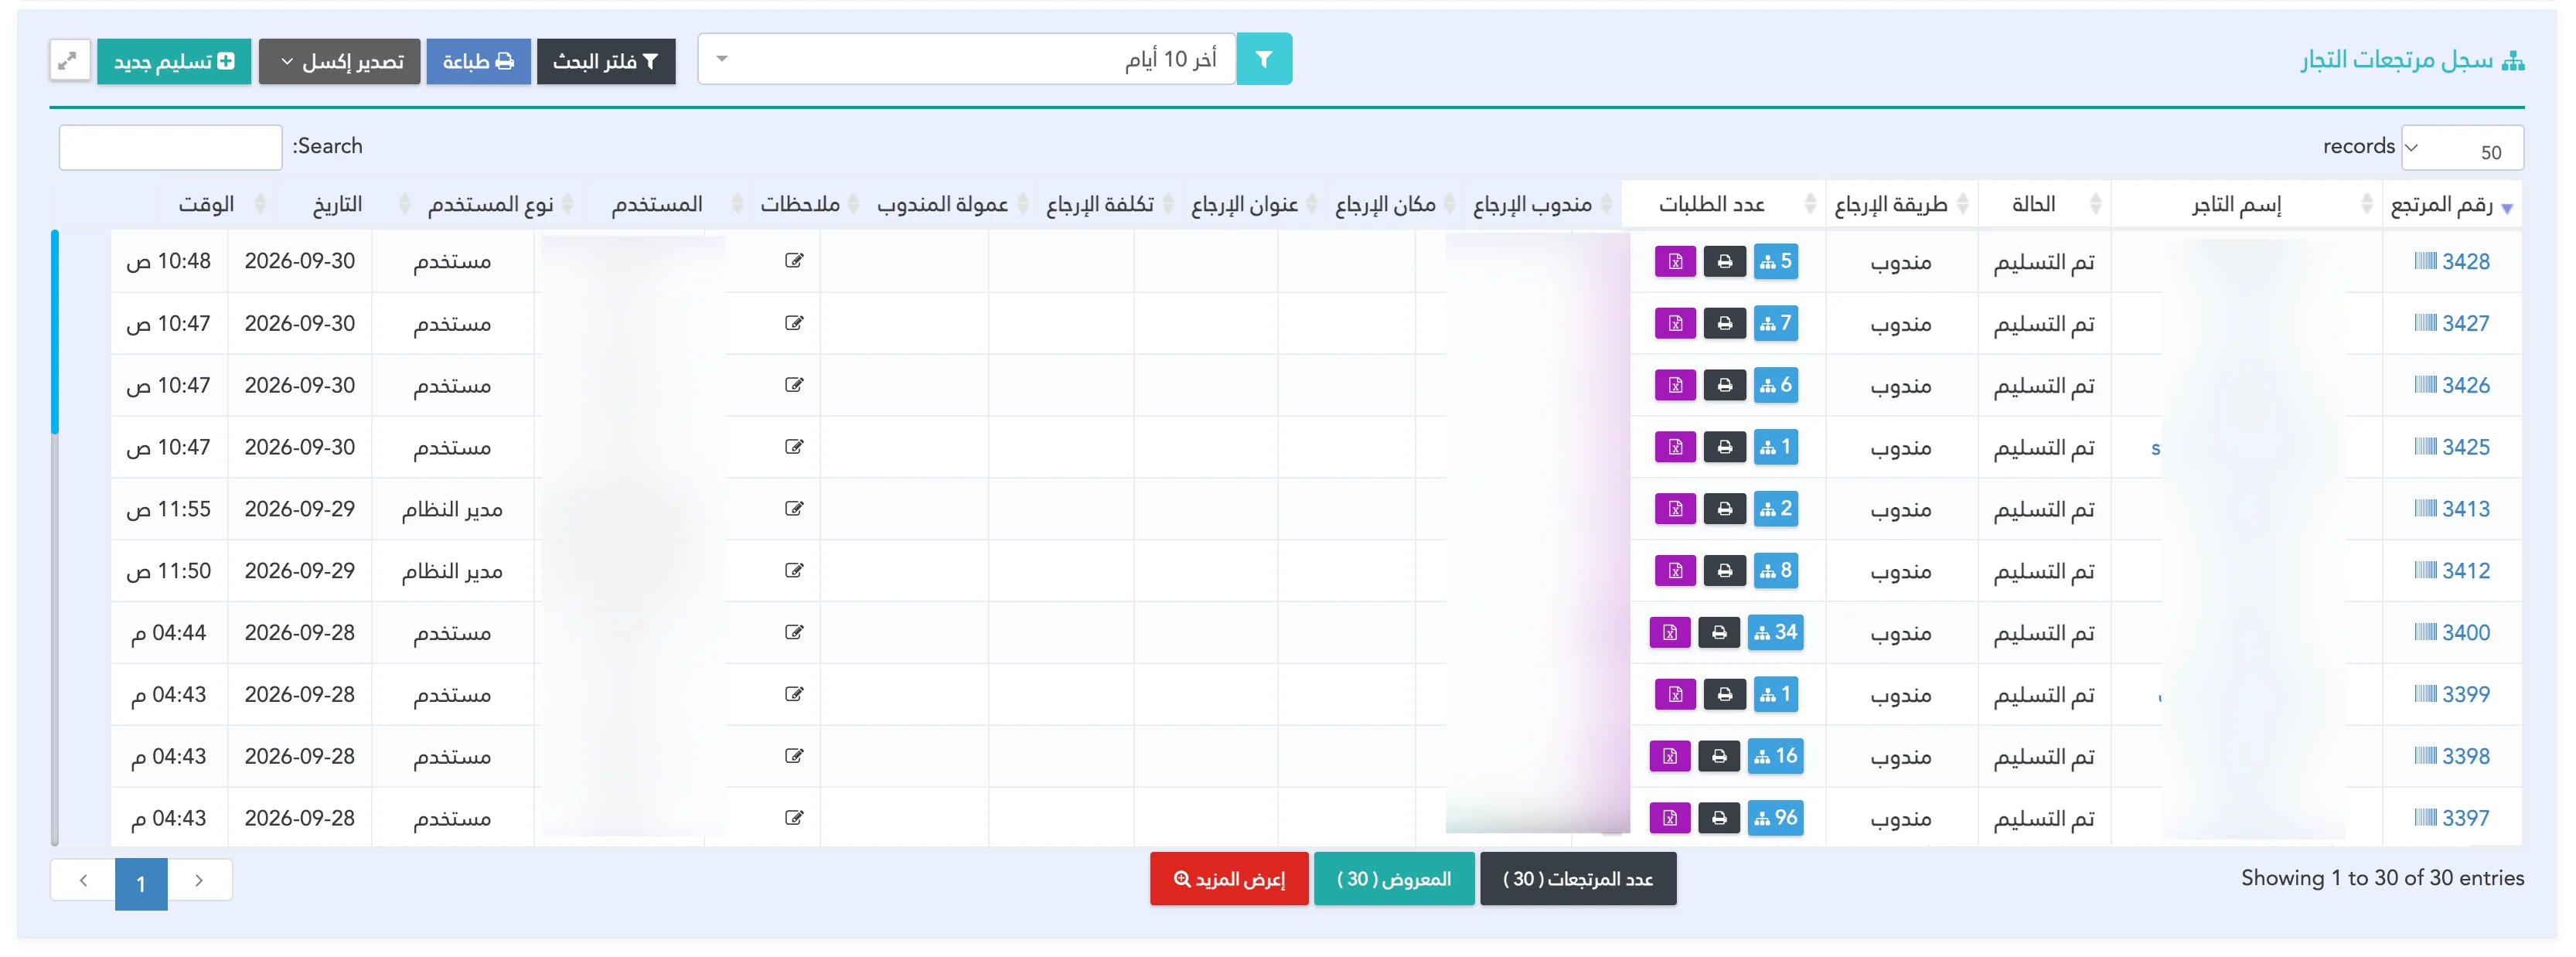
Task: Export return 3427 to Excel
Action: click(x=1675, y=324)
